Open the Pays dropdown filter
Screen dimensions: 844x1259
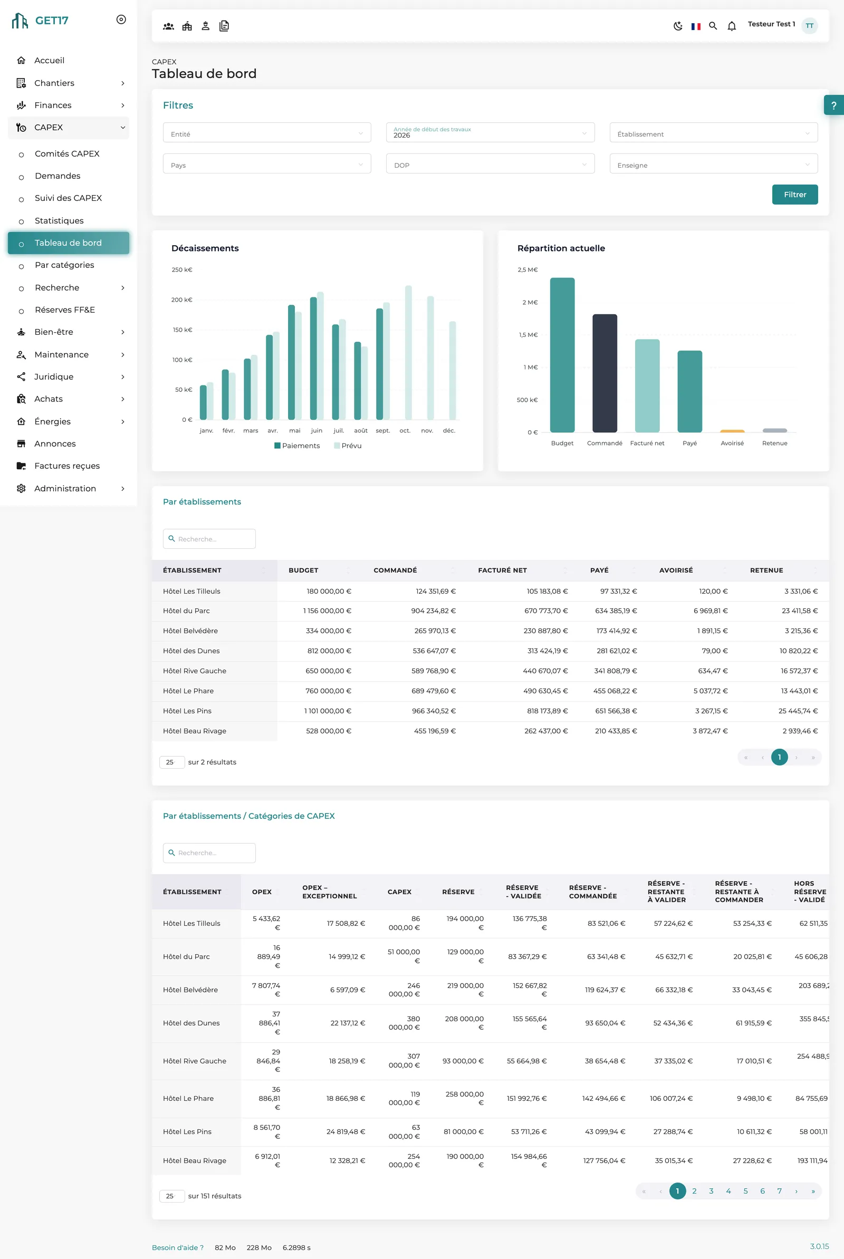coord(267,163)
